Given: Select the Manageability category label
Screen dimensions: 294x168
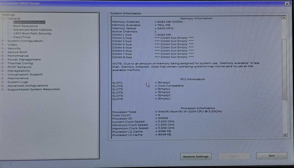Looking at the screenshot, I should tap(19, 71).
